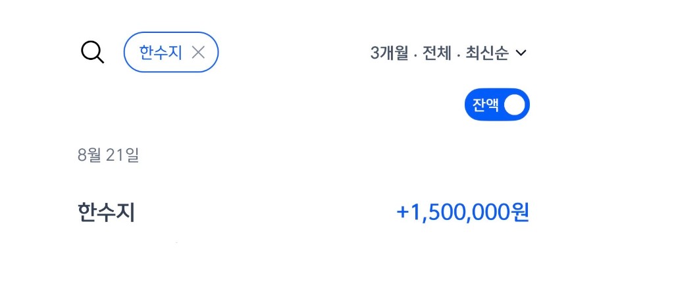Click the bold 한수지 sender name
The image size is (674, 303).
[106, 212]
